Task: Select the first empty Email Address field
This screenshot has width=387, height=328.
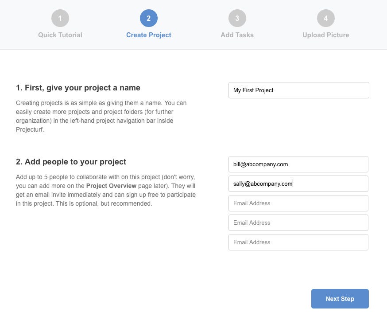Action: [298, 203]
